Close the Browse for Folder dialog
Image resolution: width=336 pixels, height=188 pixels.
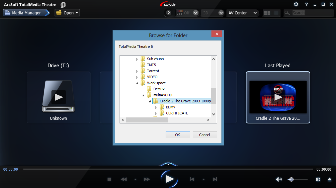click(x=217, y=34)
